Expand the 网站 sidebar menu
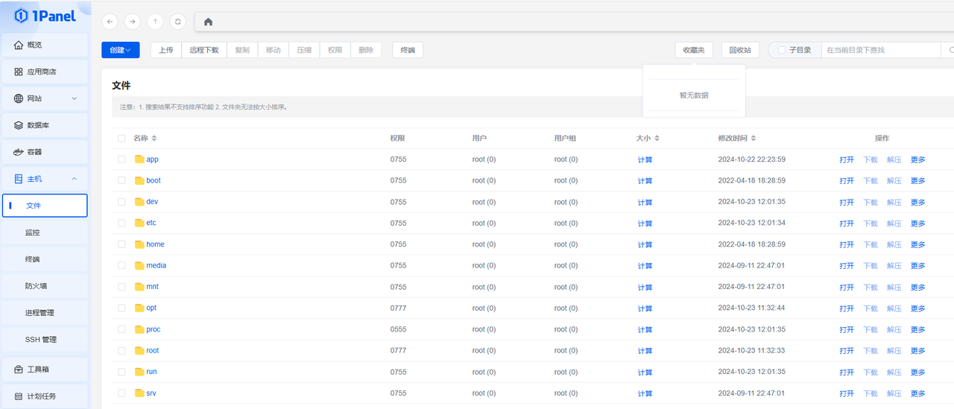Image resolution: width=954 pixels, height=409 pixels. coord(45,98)
